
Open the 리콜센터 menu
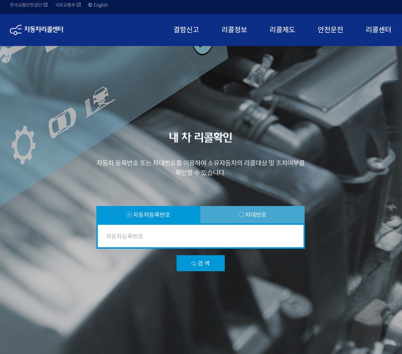click(378, 30)
